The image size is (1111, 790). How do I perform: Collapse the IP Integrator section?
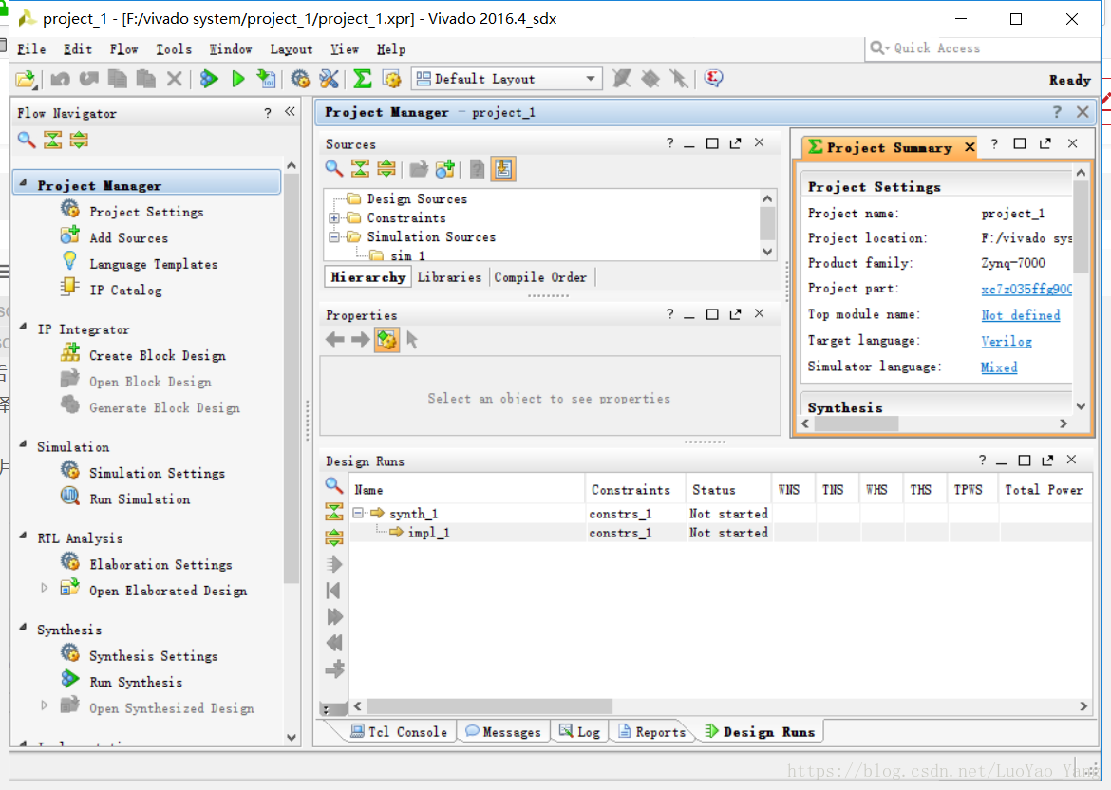24,328
